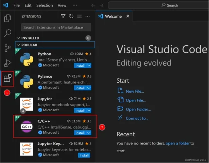209x163 pixels.
Task: Click the Welcome tab's VS Code icon
Action: pos(101,16)
